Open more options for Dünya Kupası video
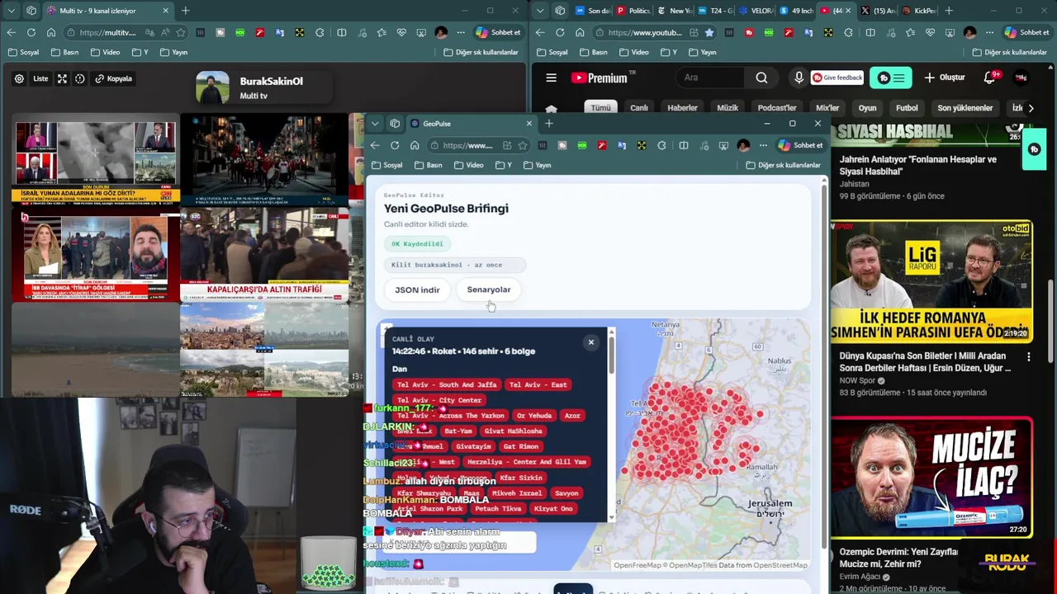Viewport: 1057px width, 594px height. pyautogui.click(x=1028, y=357)
